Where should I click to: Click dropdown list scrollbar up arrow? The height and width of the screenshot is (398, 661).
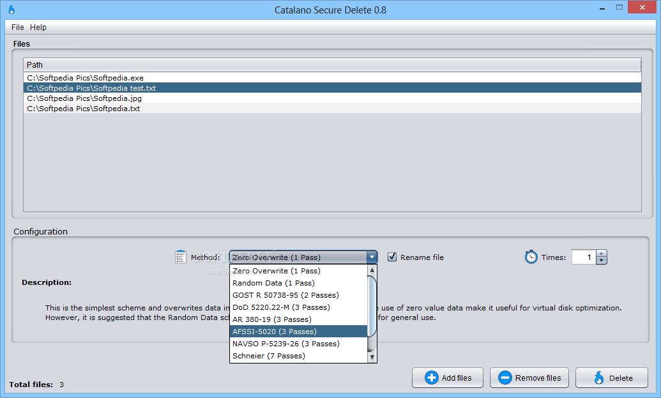click(372, 270)
